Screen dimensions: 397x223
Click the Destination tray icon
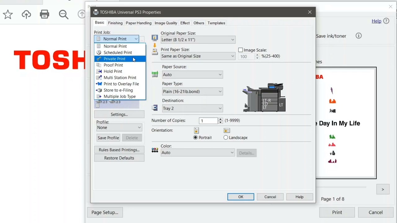click(154, 108)
